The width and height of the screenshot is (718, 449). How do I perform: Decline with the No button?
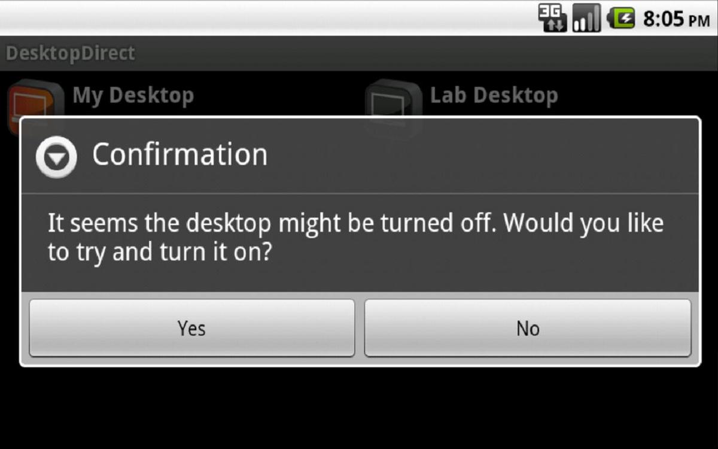pos(528,328)
